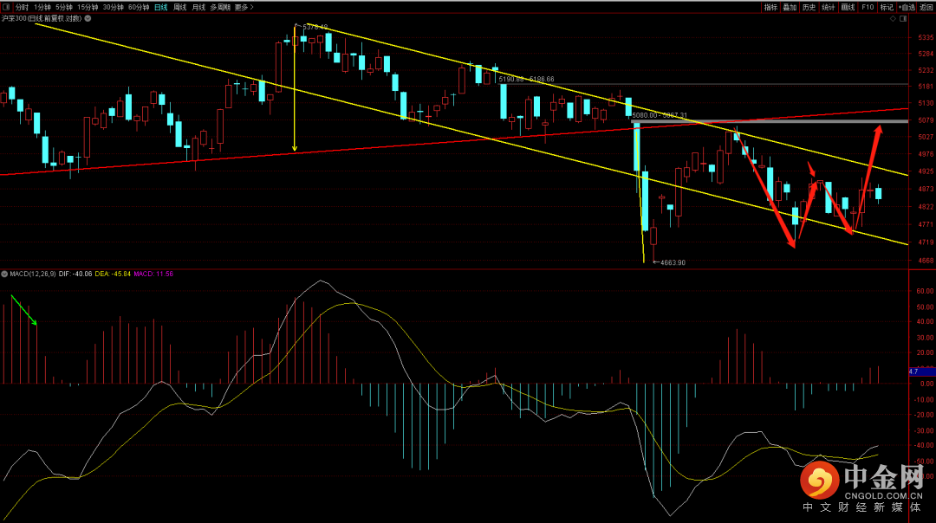The width and height of the screenshot is (936, 523).
Task: Switch to 分时 intraday view
Action: click(22, 7)
